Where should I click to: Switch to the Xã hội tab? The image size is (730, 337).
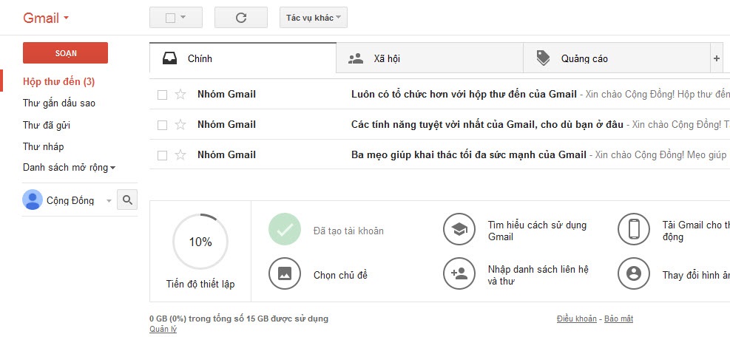430,58
